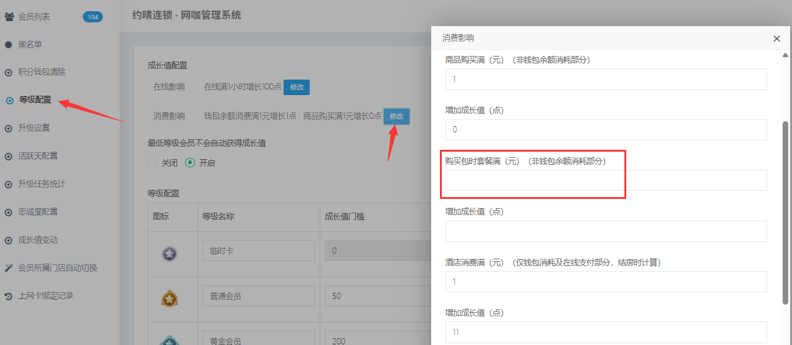Open 升级任务统计 menu item

click(42, 184)
